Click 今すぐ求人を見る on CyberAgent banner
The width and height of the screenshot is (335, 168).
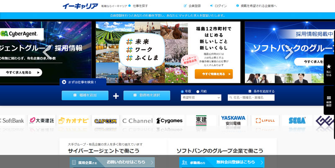click(21, 72)
